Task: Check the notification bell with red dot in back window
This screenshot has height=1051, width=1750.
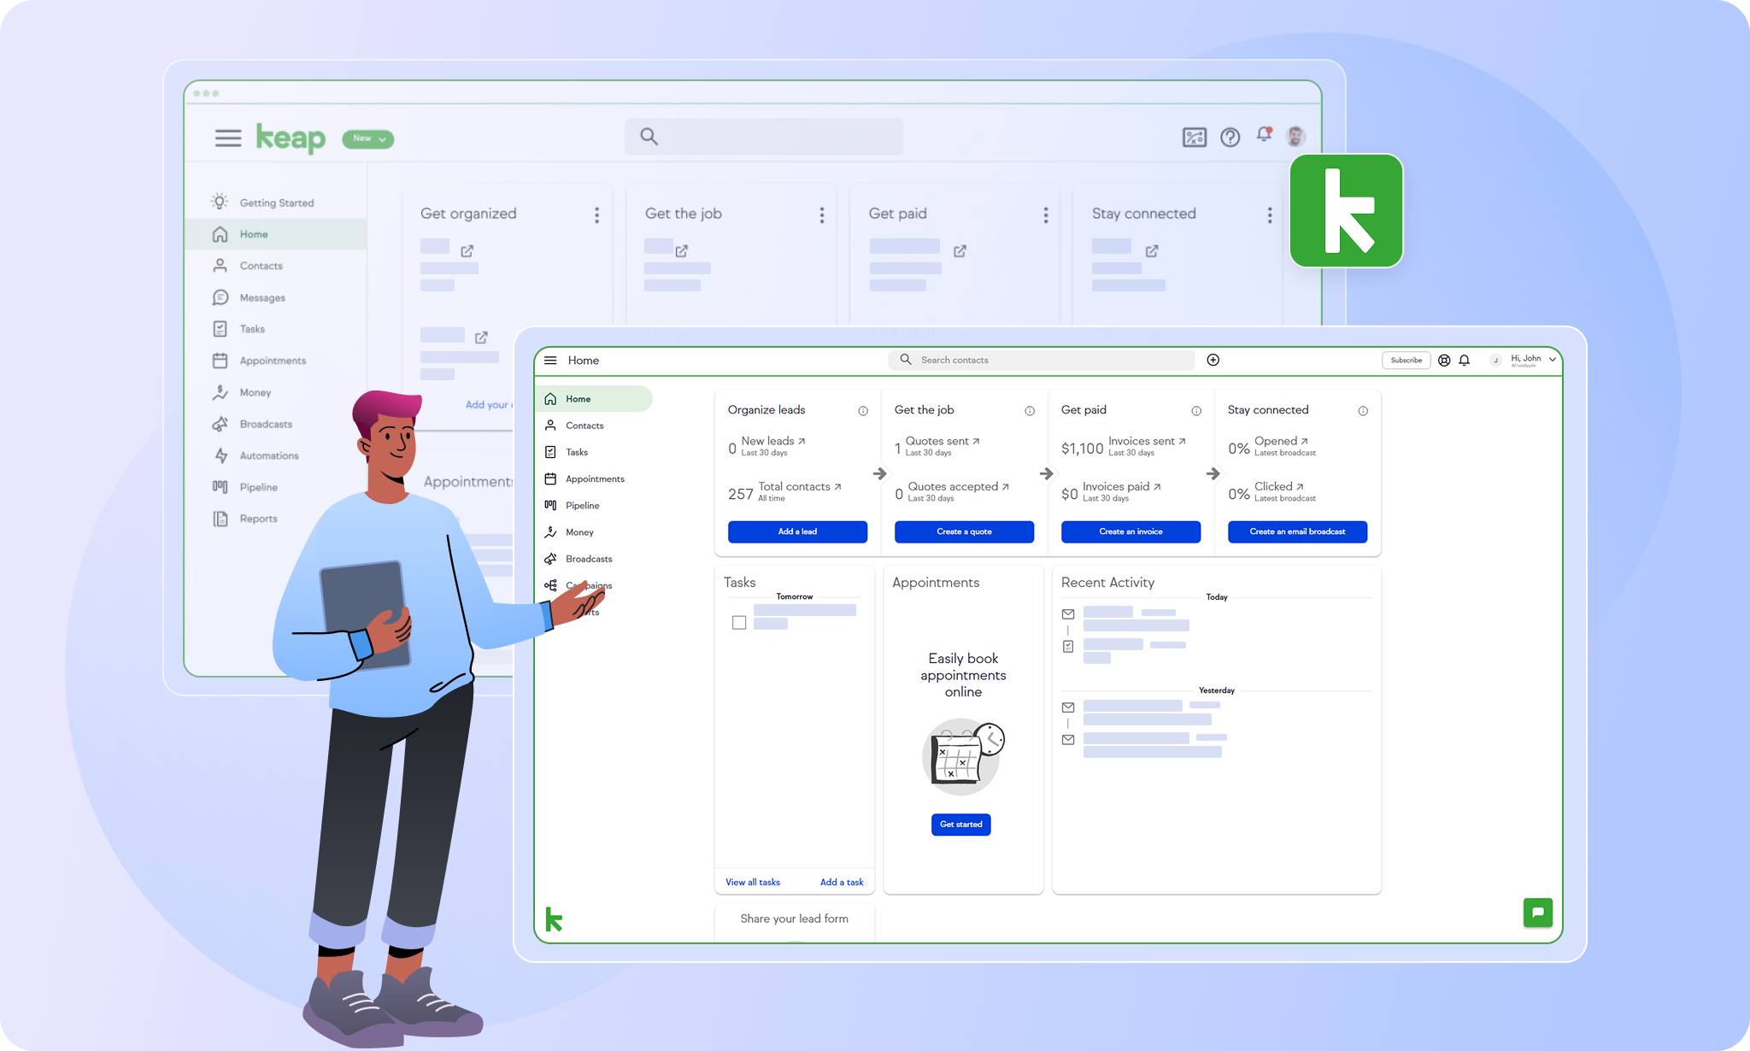Action: (x=1264, y=135)
